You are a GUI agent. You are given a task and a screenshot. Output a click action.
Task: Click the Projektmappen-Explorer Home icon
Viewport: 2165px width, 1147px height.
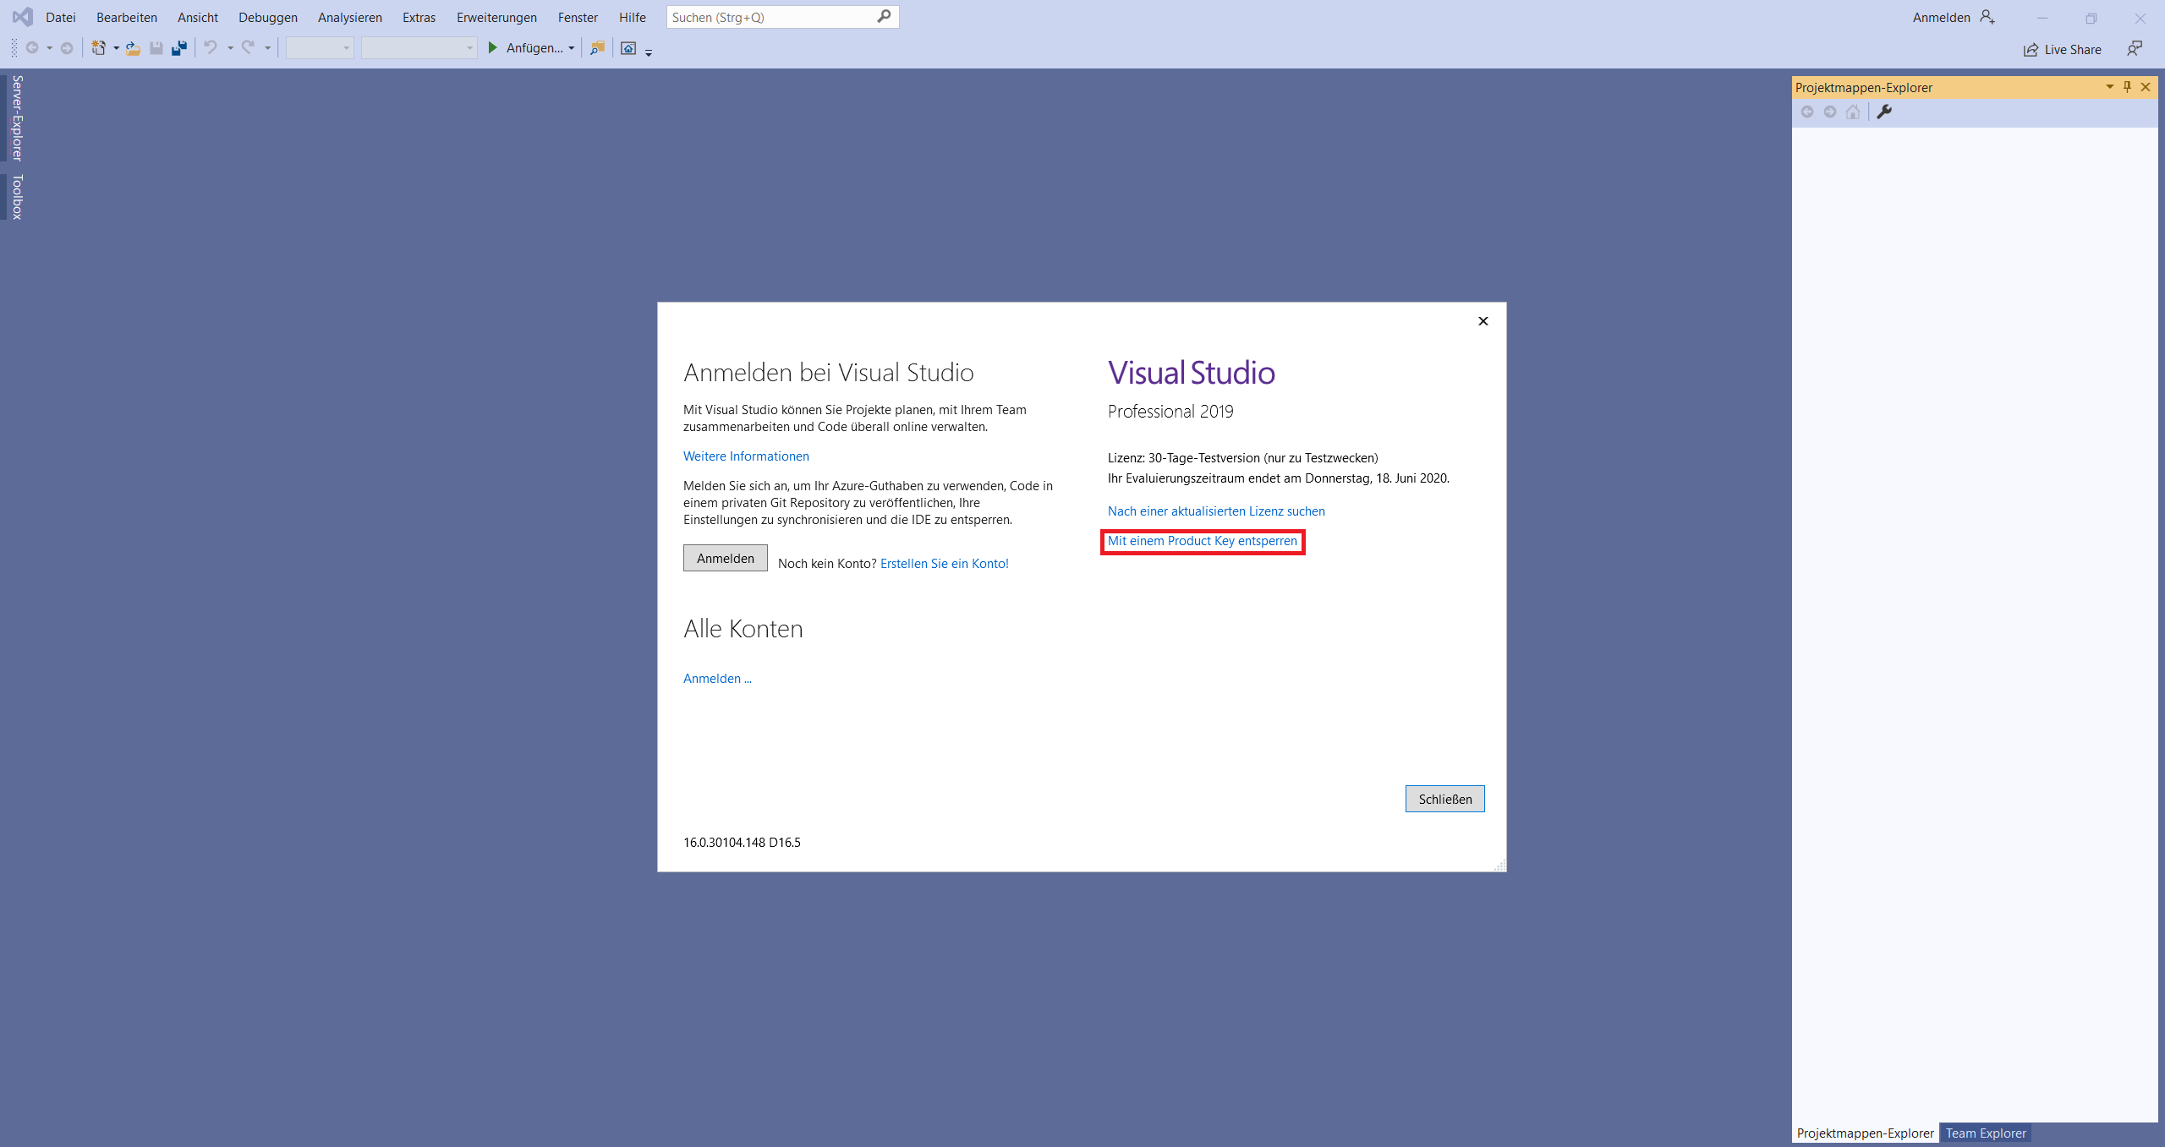pyautogui.click(x=1853, y=112)
